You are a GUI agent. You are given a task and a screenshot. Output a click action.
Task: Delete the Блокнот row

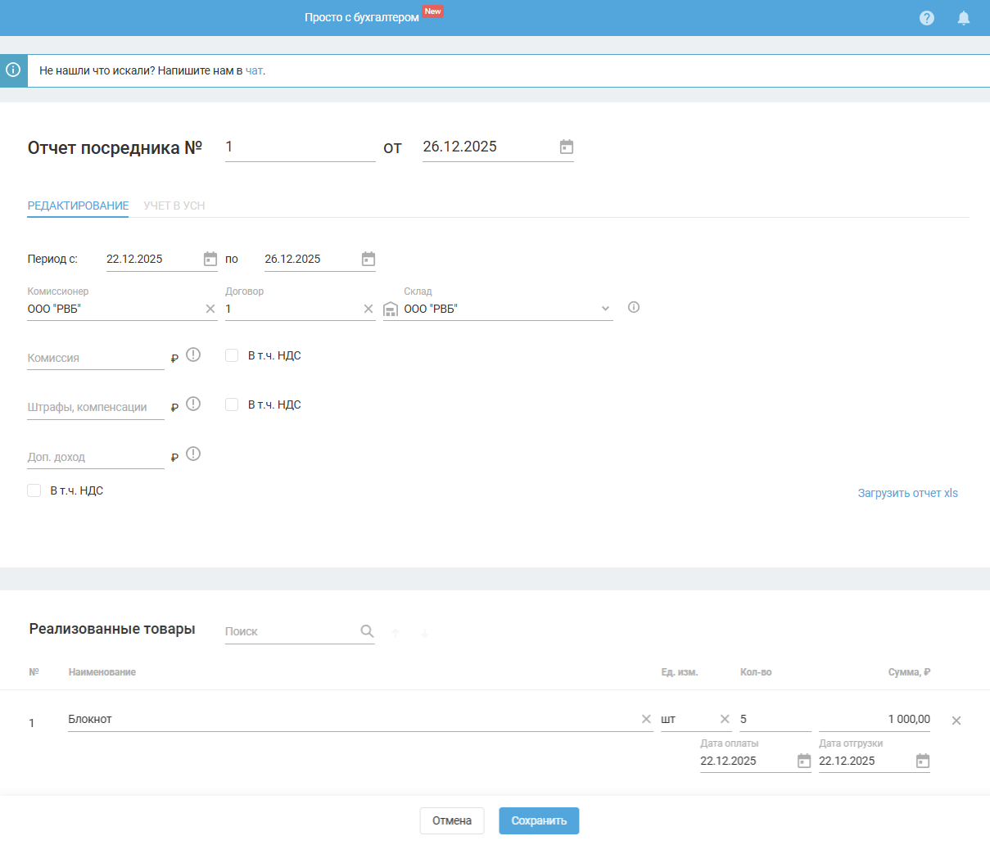click(x=956, y=721)
